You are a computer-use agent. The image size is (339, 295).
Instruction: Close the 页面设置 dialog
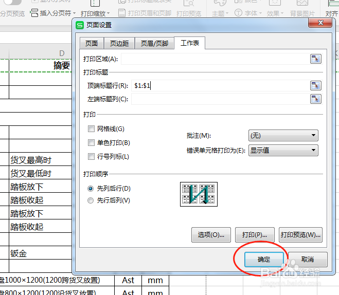tap(320, 23)
